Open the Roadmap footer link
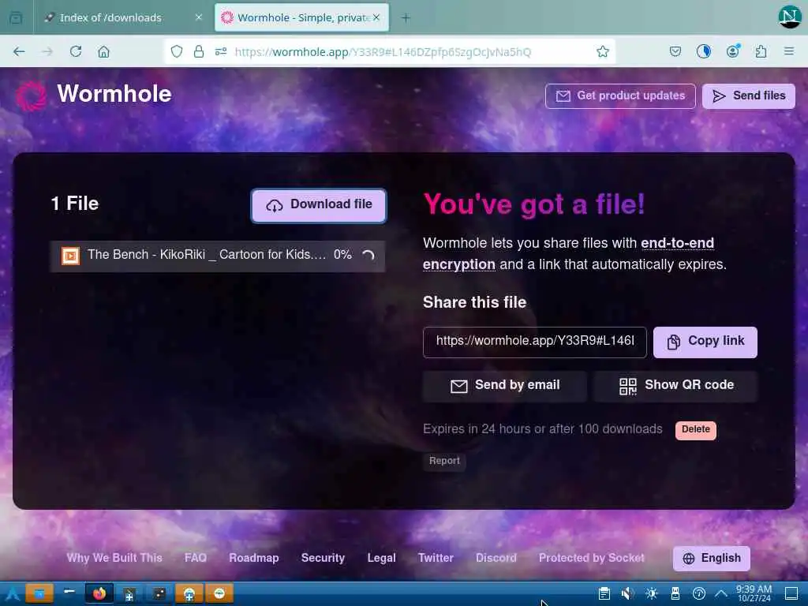Image resolution: width=808 pixels, height=606 pixels. coord(253,558)
